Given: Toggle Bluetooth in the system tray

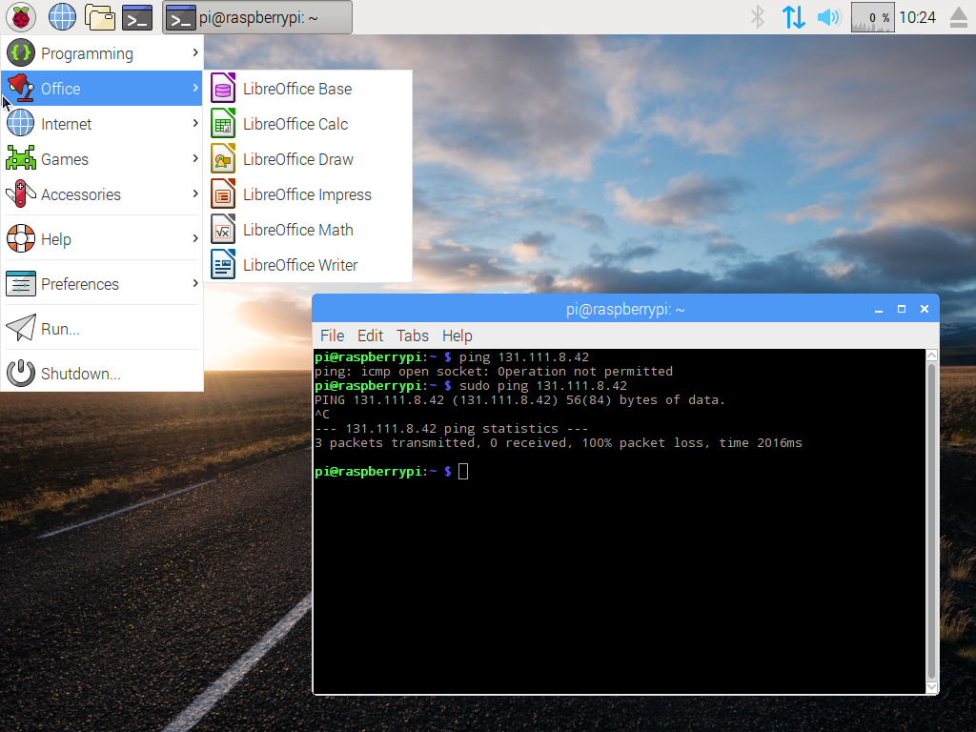Looking at the screenshot, I should [756, 16].
